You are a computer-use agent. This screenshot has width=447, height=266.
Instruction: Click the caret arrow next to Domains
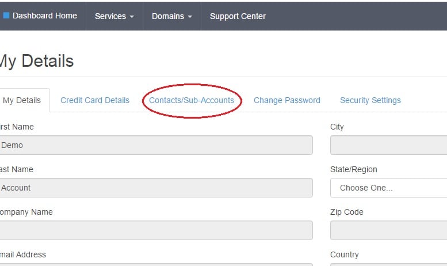click(x=190, y=17)
